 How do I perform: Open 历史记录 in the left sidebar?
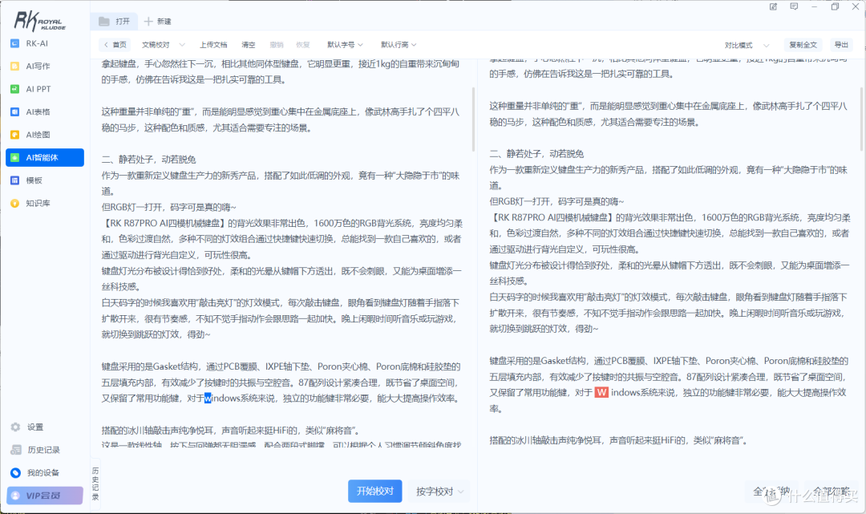35,450
